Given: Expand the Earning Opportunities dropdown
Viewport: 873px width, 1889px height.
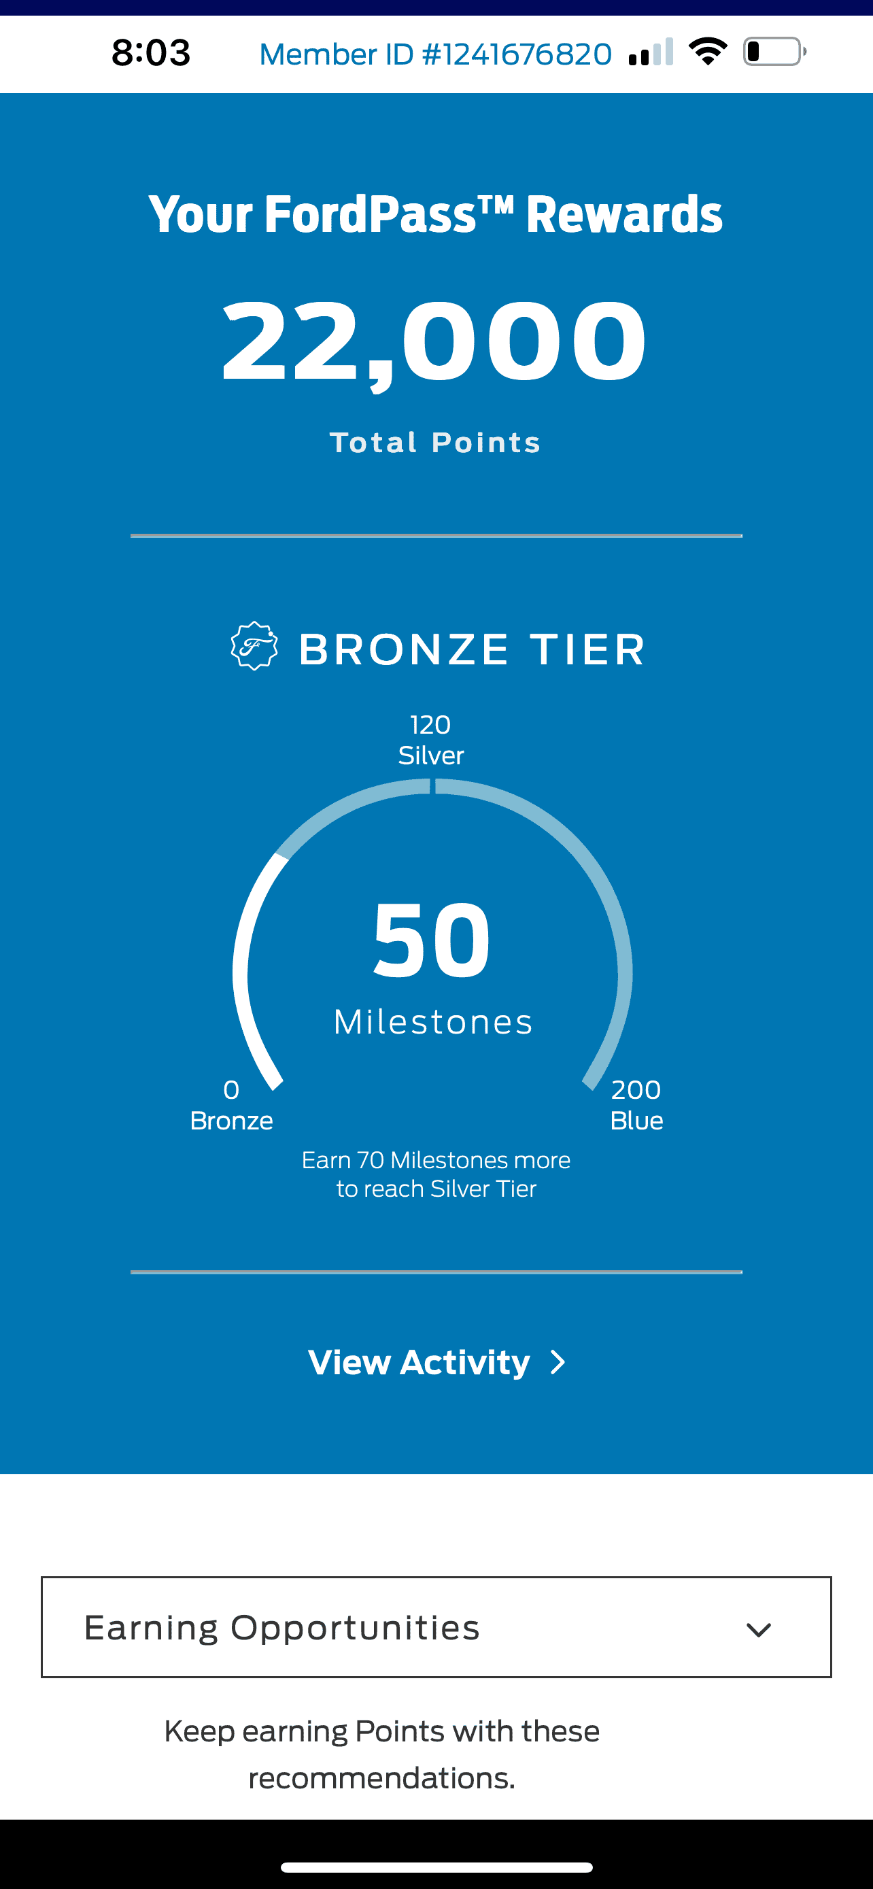Looking at the screenshot, I should coord(436,1627).
